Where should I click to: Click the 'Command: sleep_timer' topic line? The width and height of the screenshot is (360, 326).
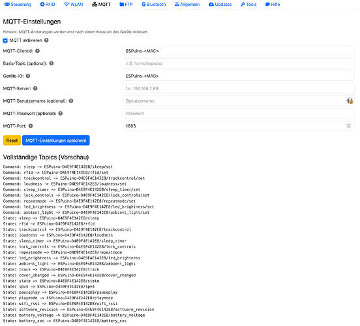pos(72,189)
